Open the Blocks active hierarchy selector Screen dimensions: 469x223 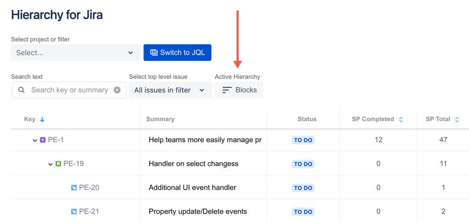coord(239,90)
